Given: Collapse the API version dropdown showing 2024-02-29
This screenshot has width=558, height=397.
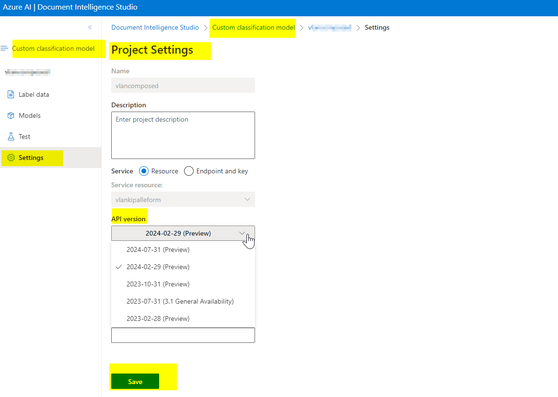Looking at the screenshot, I should 183,233.
